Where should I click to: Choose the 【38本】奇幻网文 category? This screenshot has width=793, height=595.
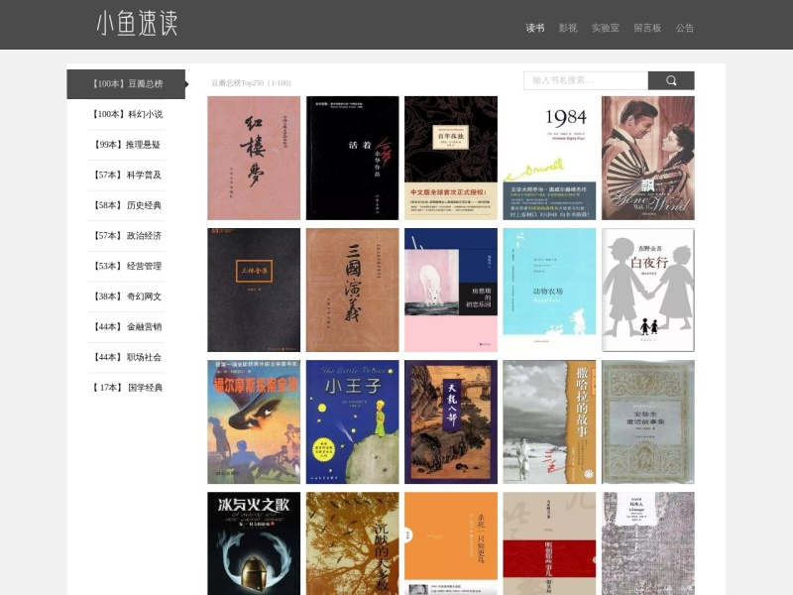pos(127,297)
